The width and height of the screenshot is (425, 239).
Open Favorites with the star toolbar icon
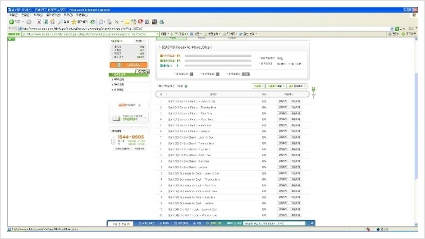coord(74,22)
